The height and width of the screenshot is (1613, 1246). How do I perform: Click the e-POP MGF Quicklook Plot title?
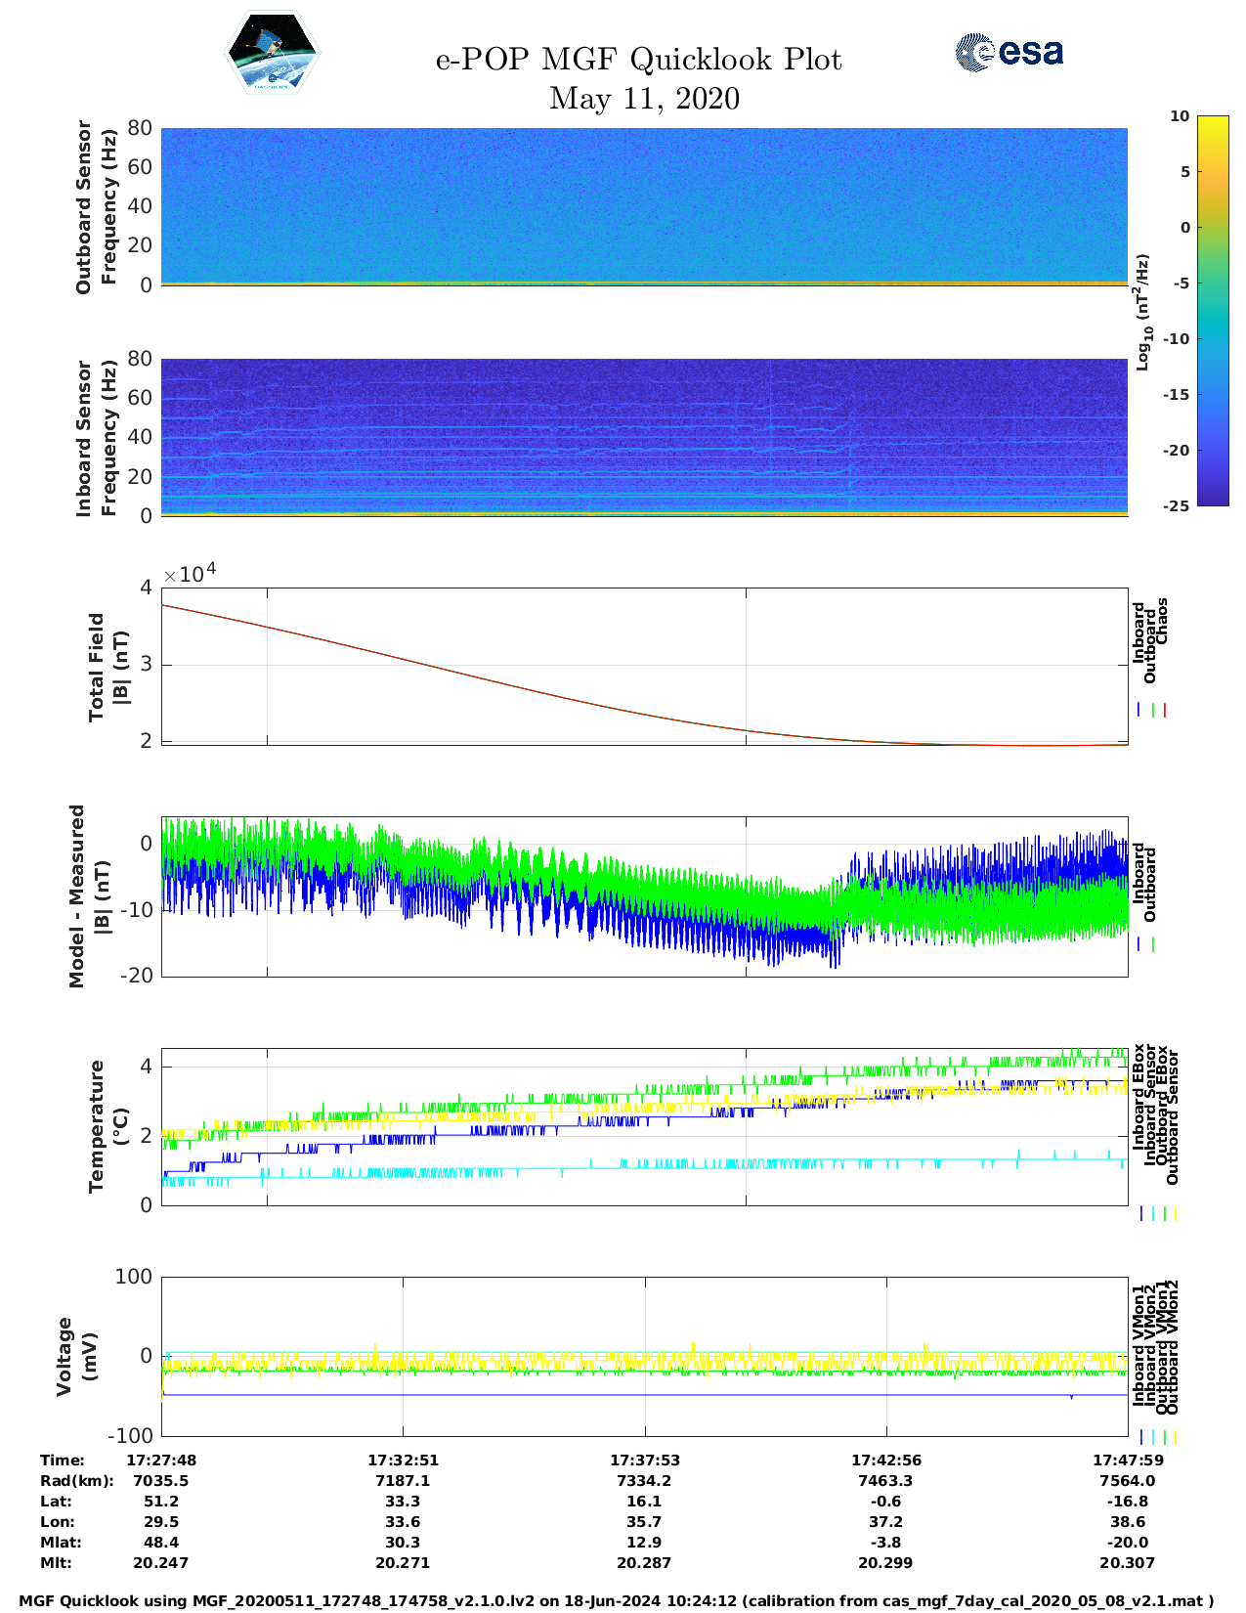pyautogui.click(x=638, y=60)
